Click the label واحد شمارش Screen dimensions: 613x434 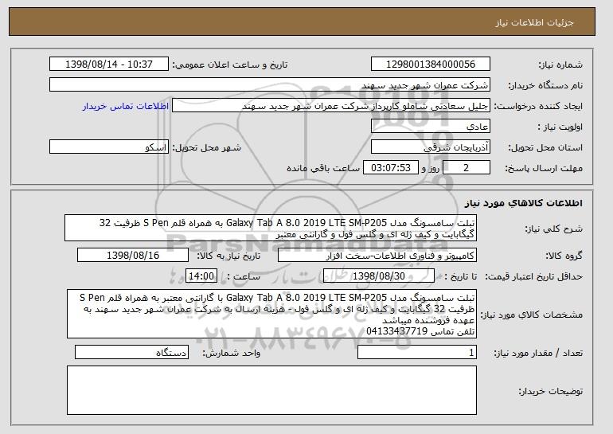pyautogui.click(x=231, y=353)
